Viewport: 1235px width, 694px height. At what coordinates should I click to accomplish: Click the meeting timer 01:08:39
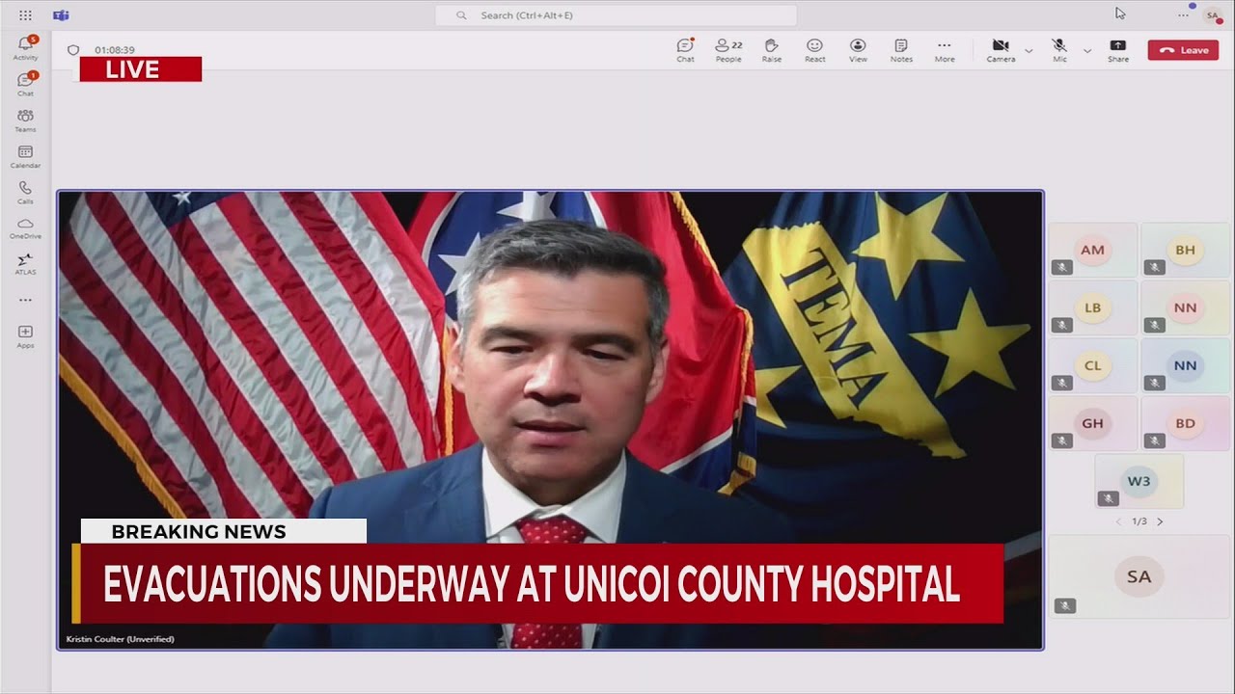click(x=115, y=50)
